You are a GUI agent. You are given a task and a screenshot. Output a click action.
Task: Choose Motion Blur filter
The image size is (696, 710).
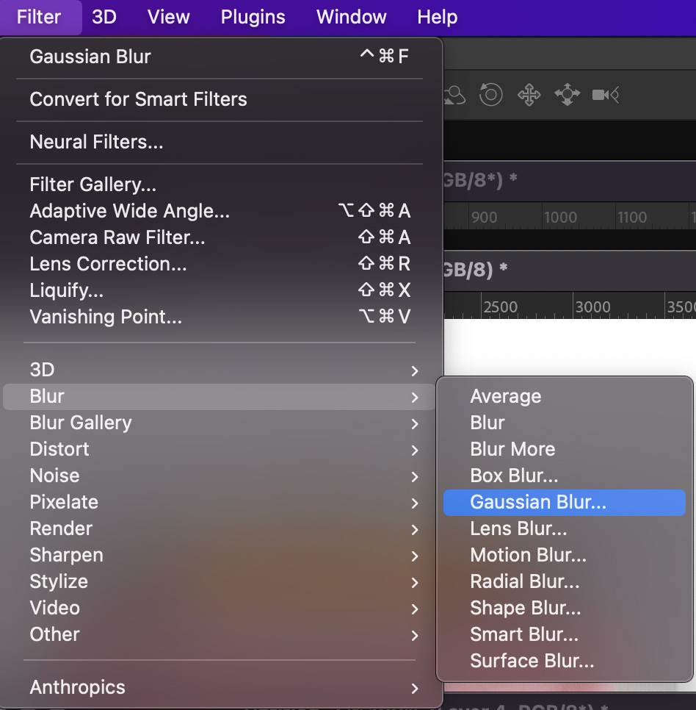pyautogui.click(x=565, y=555)
